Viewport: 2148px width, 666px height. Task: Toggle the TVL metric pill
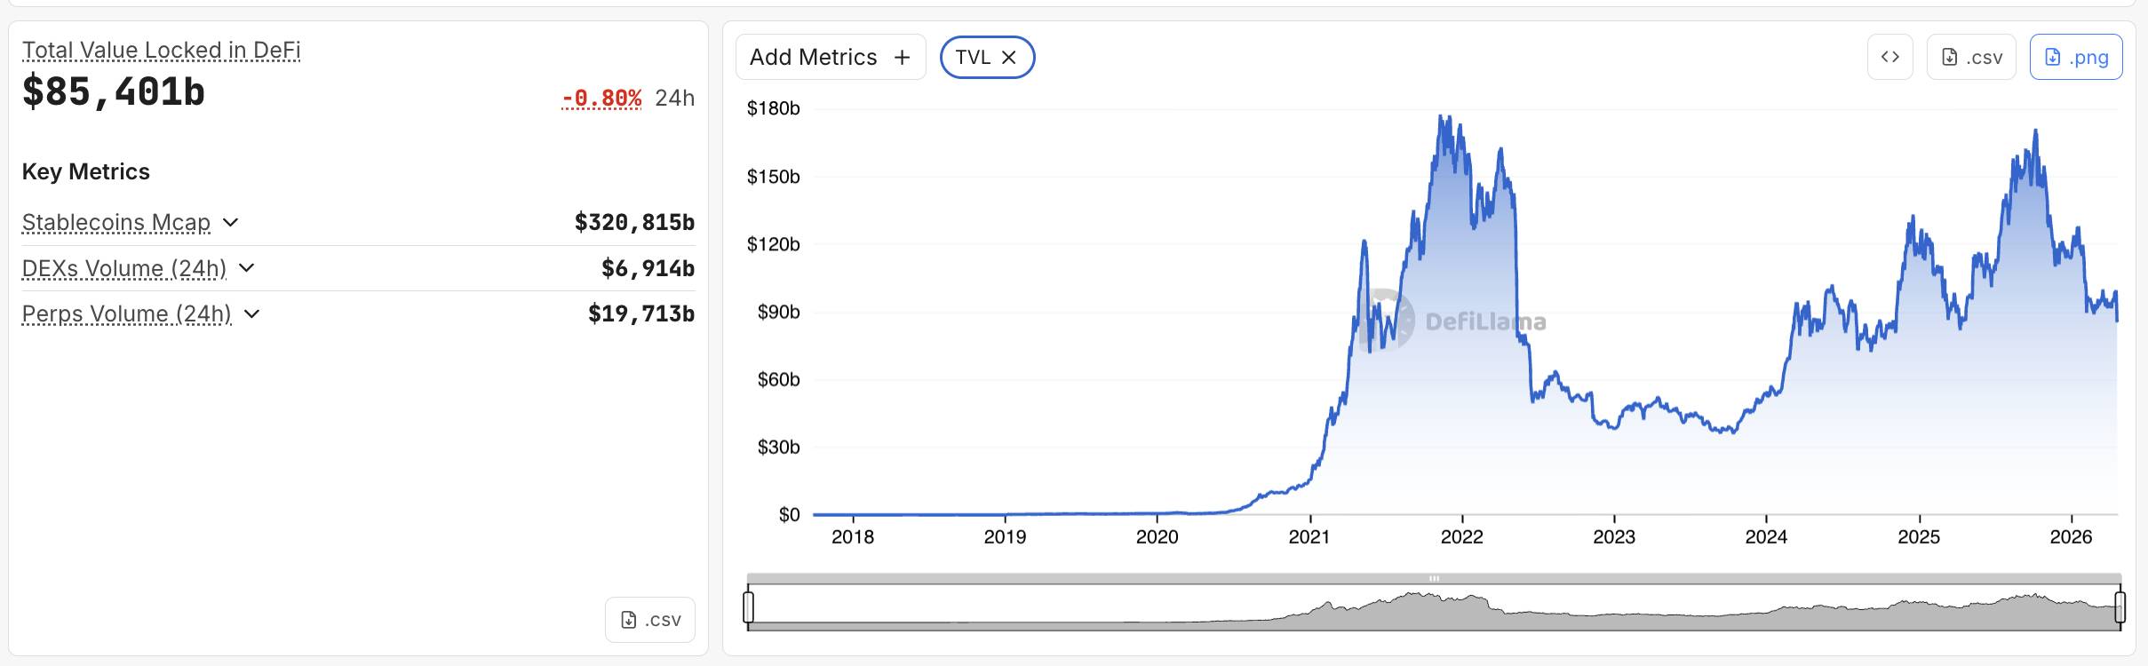[973, 57]
